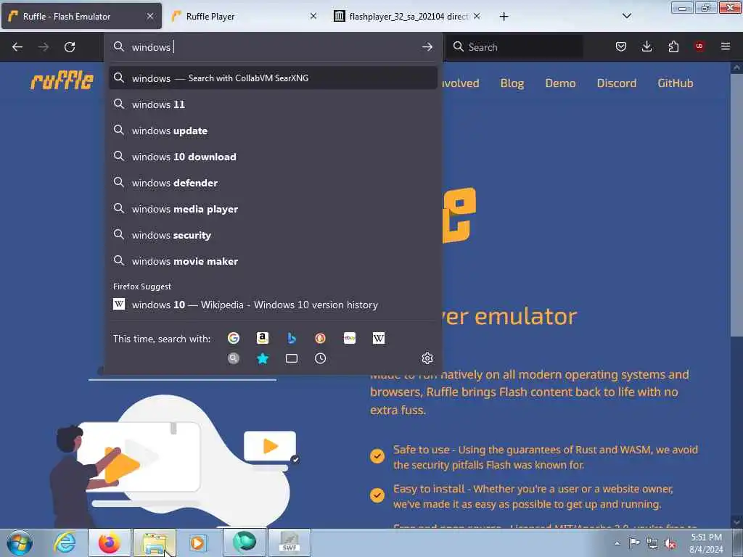743x557 pixels.
Task: Search this time with DuckDuckGo
Action: (320, 338)
